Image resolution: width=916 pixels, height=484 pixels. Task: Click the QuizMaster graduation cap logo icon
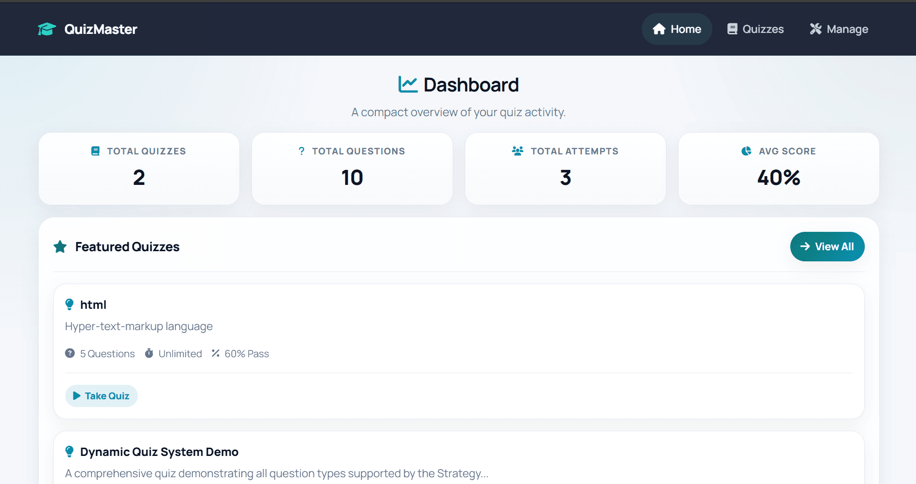click(x=47, y=29)
